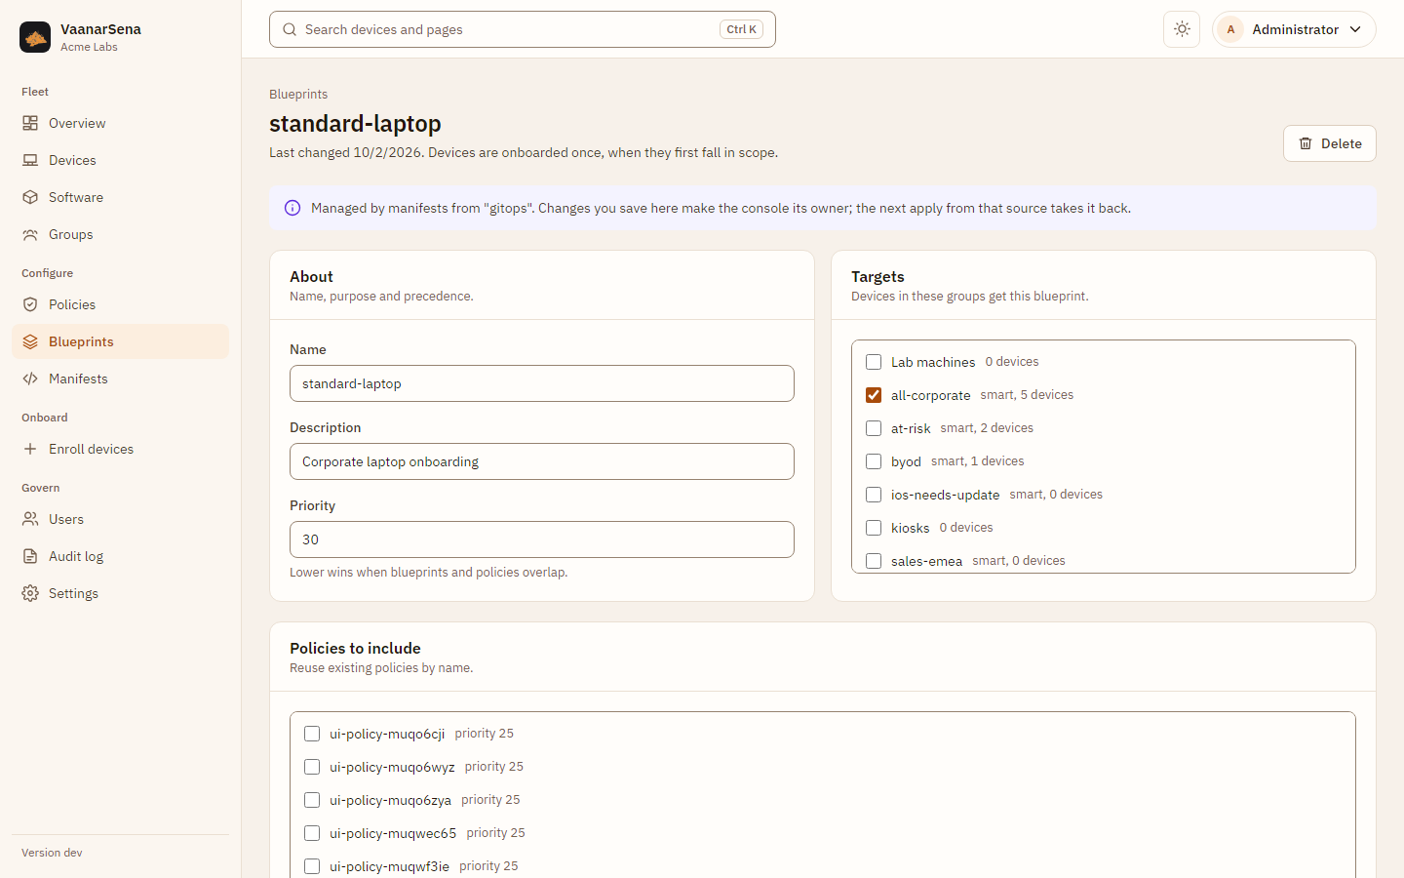Image resolution: width=1404 pixels, height=878 pixels.
Task: Click the Blueprints layers icon
Action: pos(30,341)
